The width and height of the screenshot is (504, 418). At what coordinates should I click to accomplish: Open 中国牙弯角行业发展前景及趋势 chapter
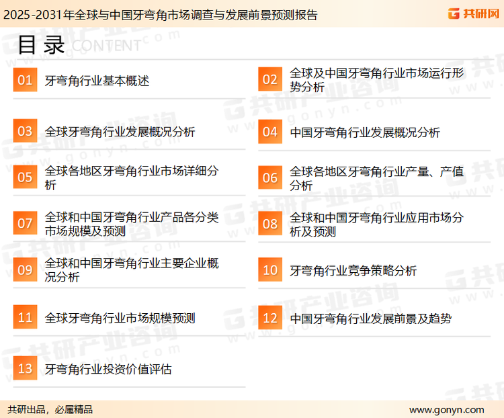coord(370,319)
